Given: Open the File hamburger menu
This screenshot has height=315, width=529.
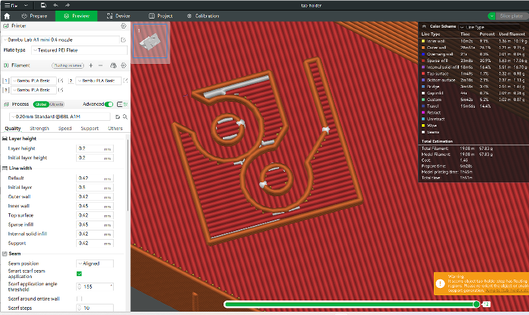Looking at the screenshot, I should pyautogui.click(x=11, y=5).
